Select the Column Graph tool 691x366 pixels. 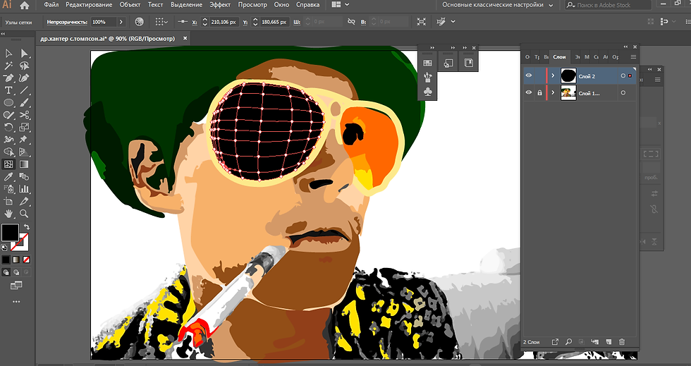[24, 189]
